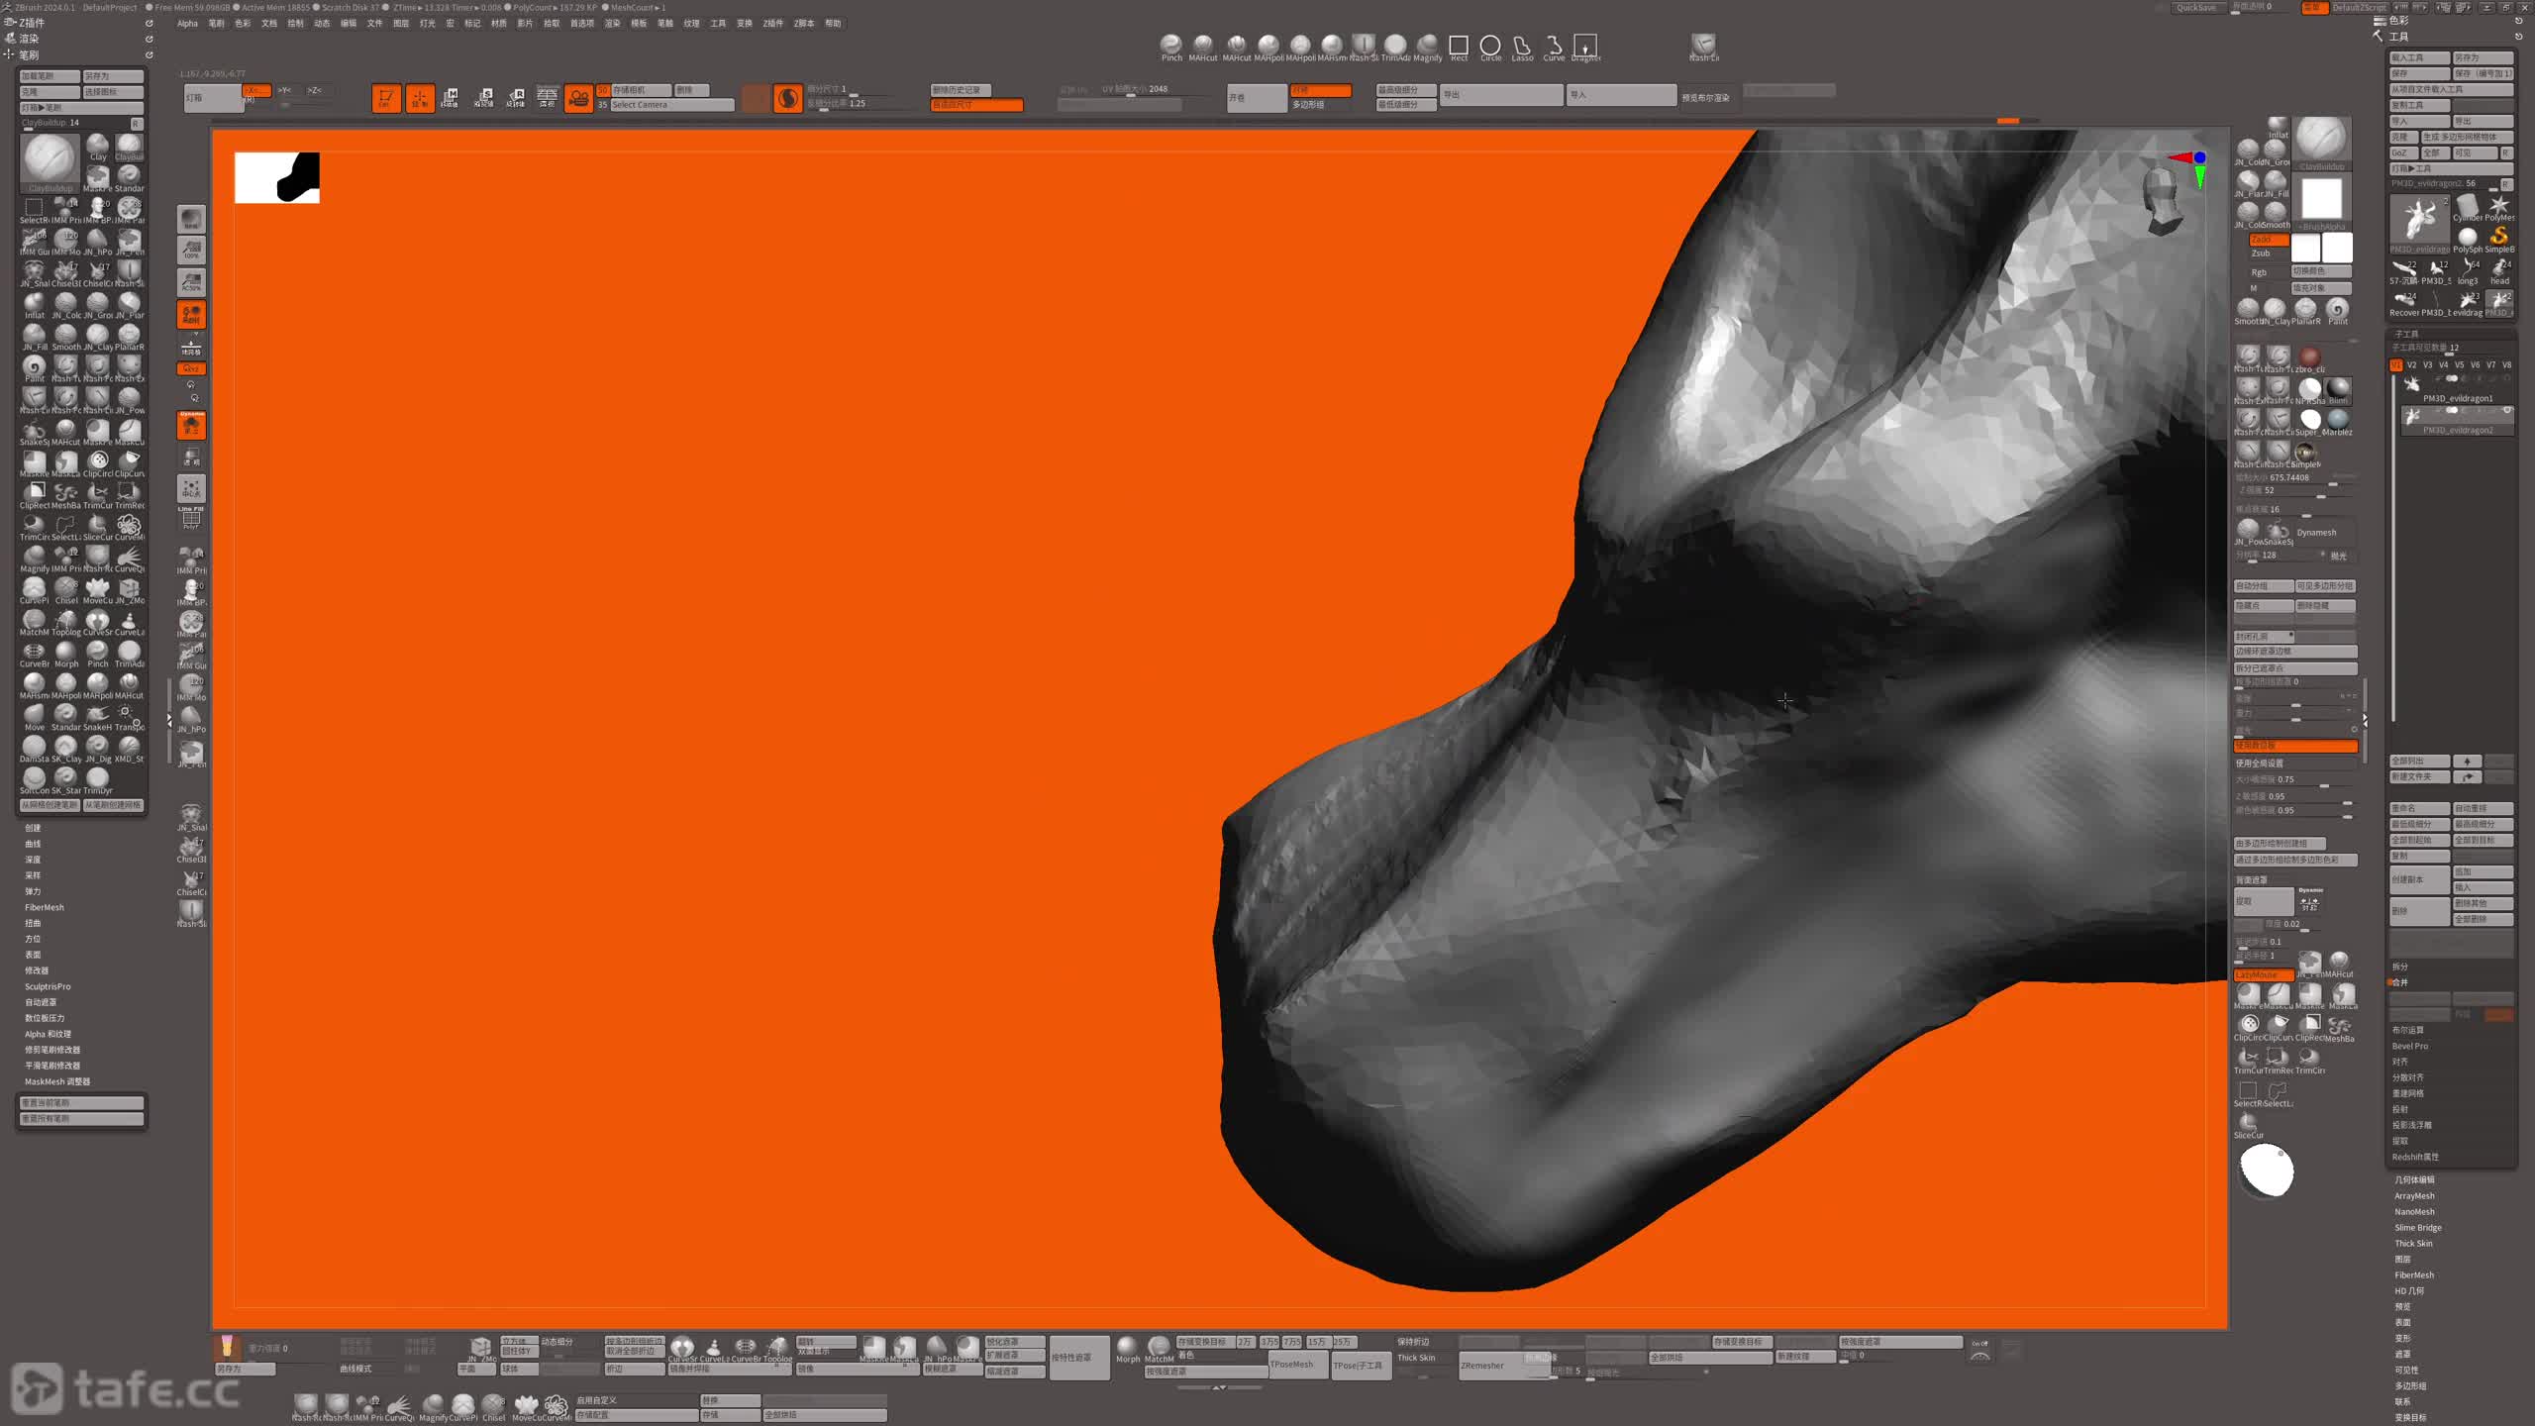2535x1426 pixels.
Task: Click the Select Camera button
Action: (671, 105)
